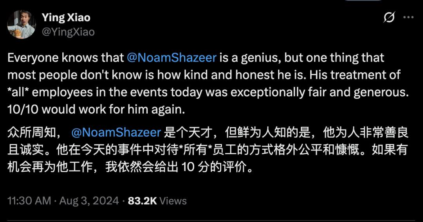
Task: Click the Aug 3, 2024 date
Action: pyautogui.click(x=89, y=201)
